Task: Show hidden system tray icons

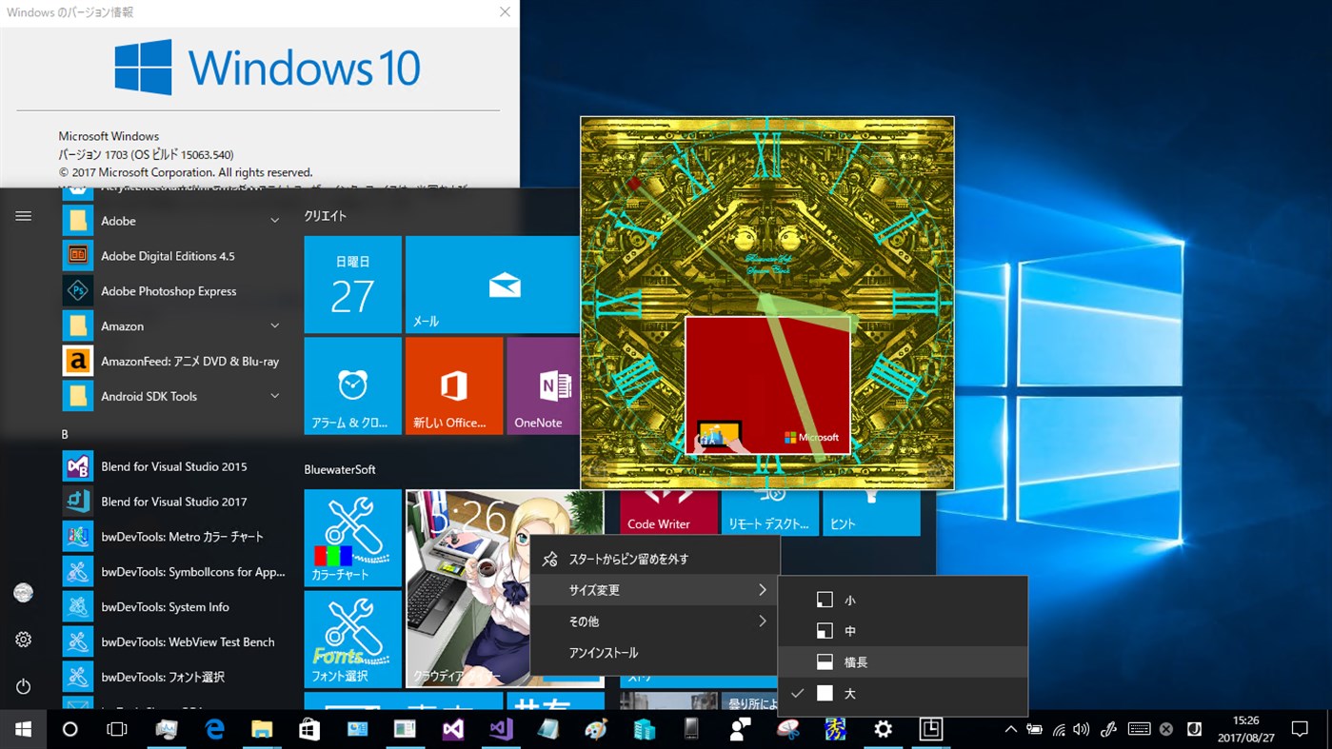Action: click(1010, 730)
